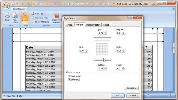Click into the Footer margin field

[119, 69]
